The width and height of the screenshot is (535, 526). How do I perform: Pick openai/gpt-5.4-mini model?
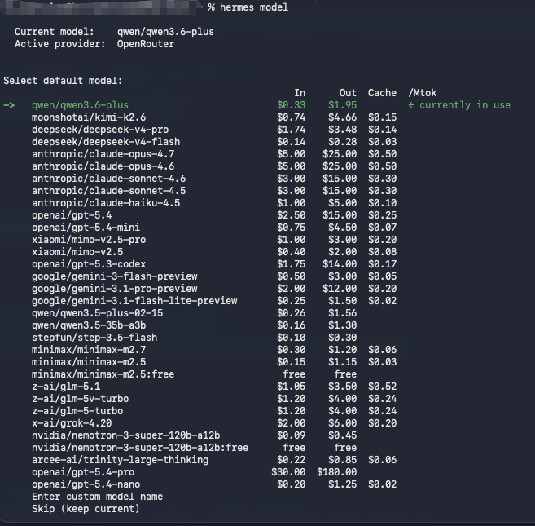(86, 228)
